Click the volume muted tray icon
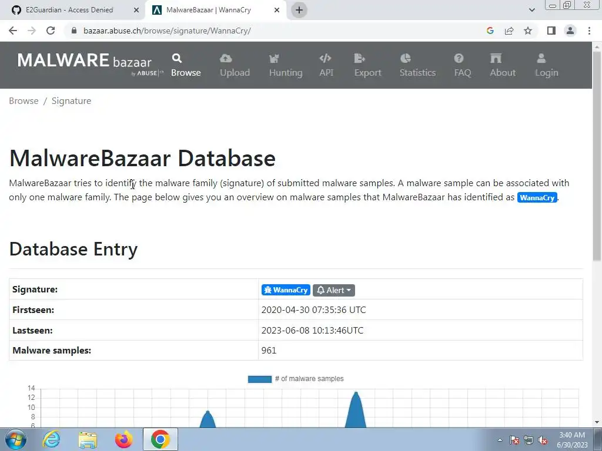This screenshot has height=451, width=602. (543, 440)
